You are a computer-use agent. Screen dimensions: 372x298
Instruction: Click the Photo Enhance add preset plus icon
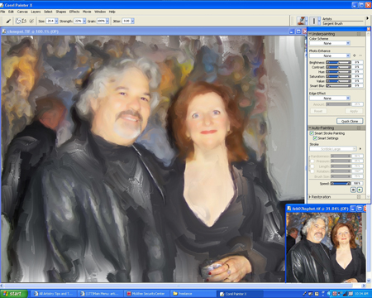(x=355, y=55)
